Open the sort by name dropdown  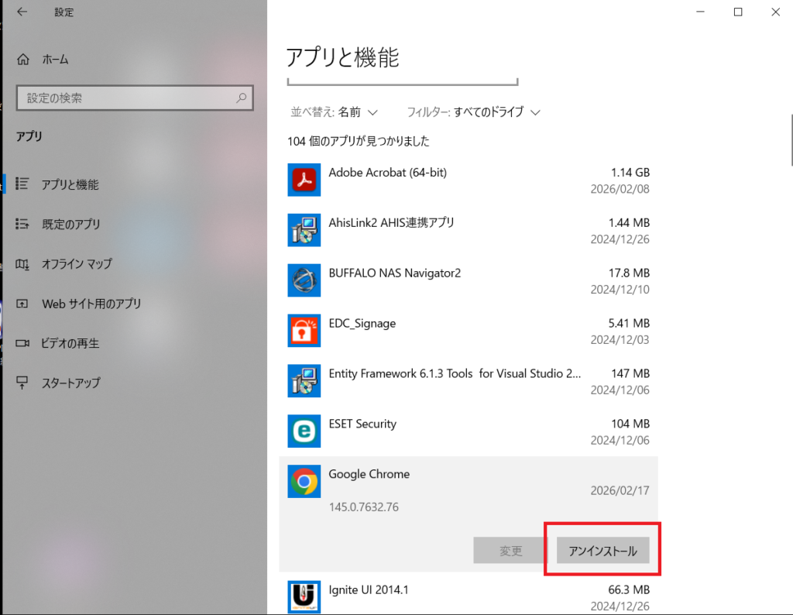click(334, 112)
